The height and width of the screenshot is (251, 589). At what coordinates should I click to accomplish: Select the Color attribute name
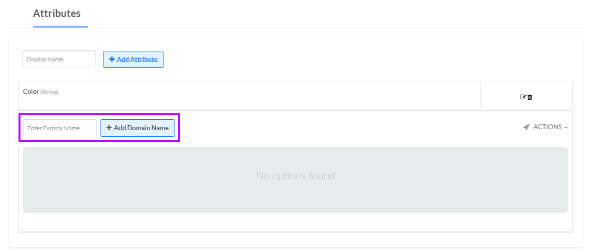coord(30,91)
